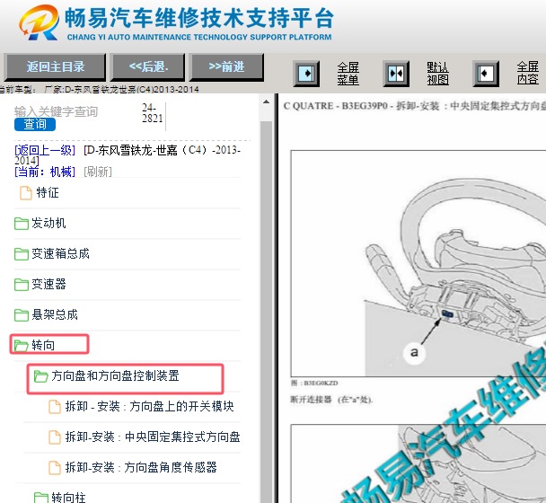Open 拆卸 - 安装 : 方向盘上的开关模块
Viewport: 546px width, 503px height.
[x=150, y=406]
